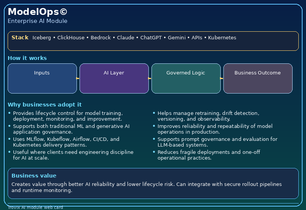This screenshot has height=210, width=306.
Task: Click the Business Outcome box
Action: (x=258, y=78)
